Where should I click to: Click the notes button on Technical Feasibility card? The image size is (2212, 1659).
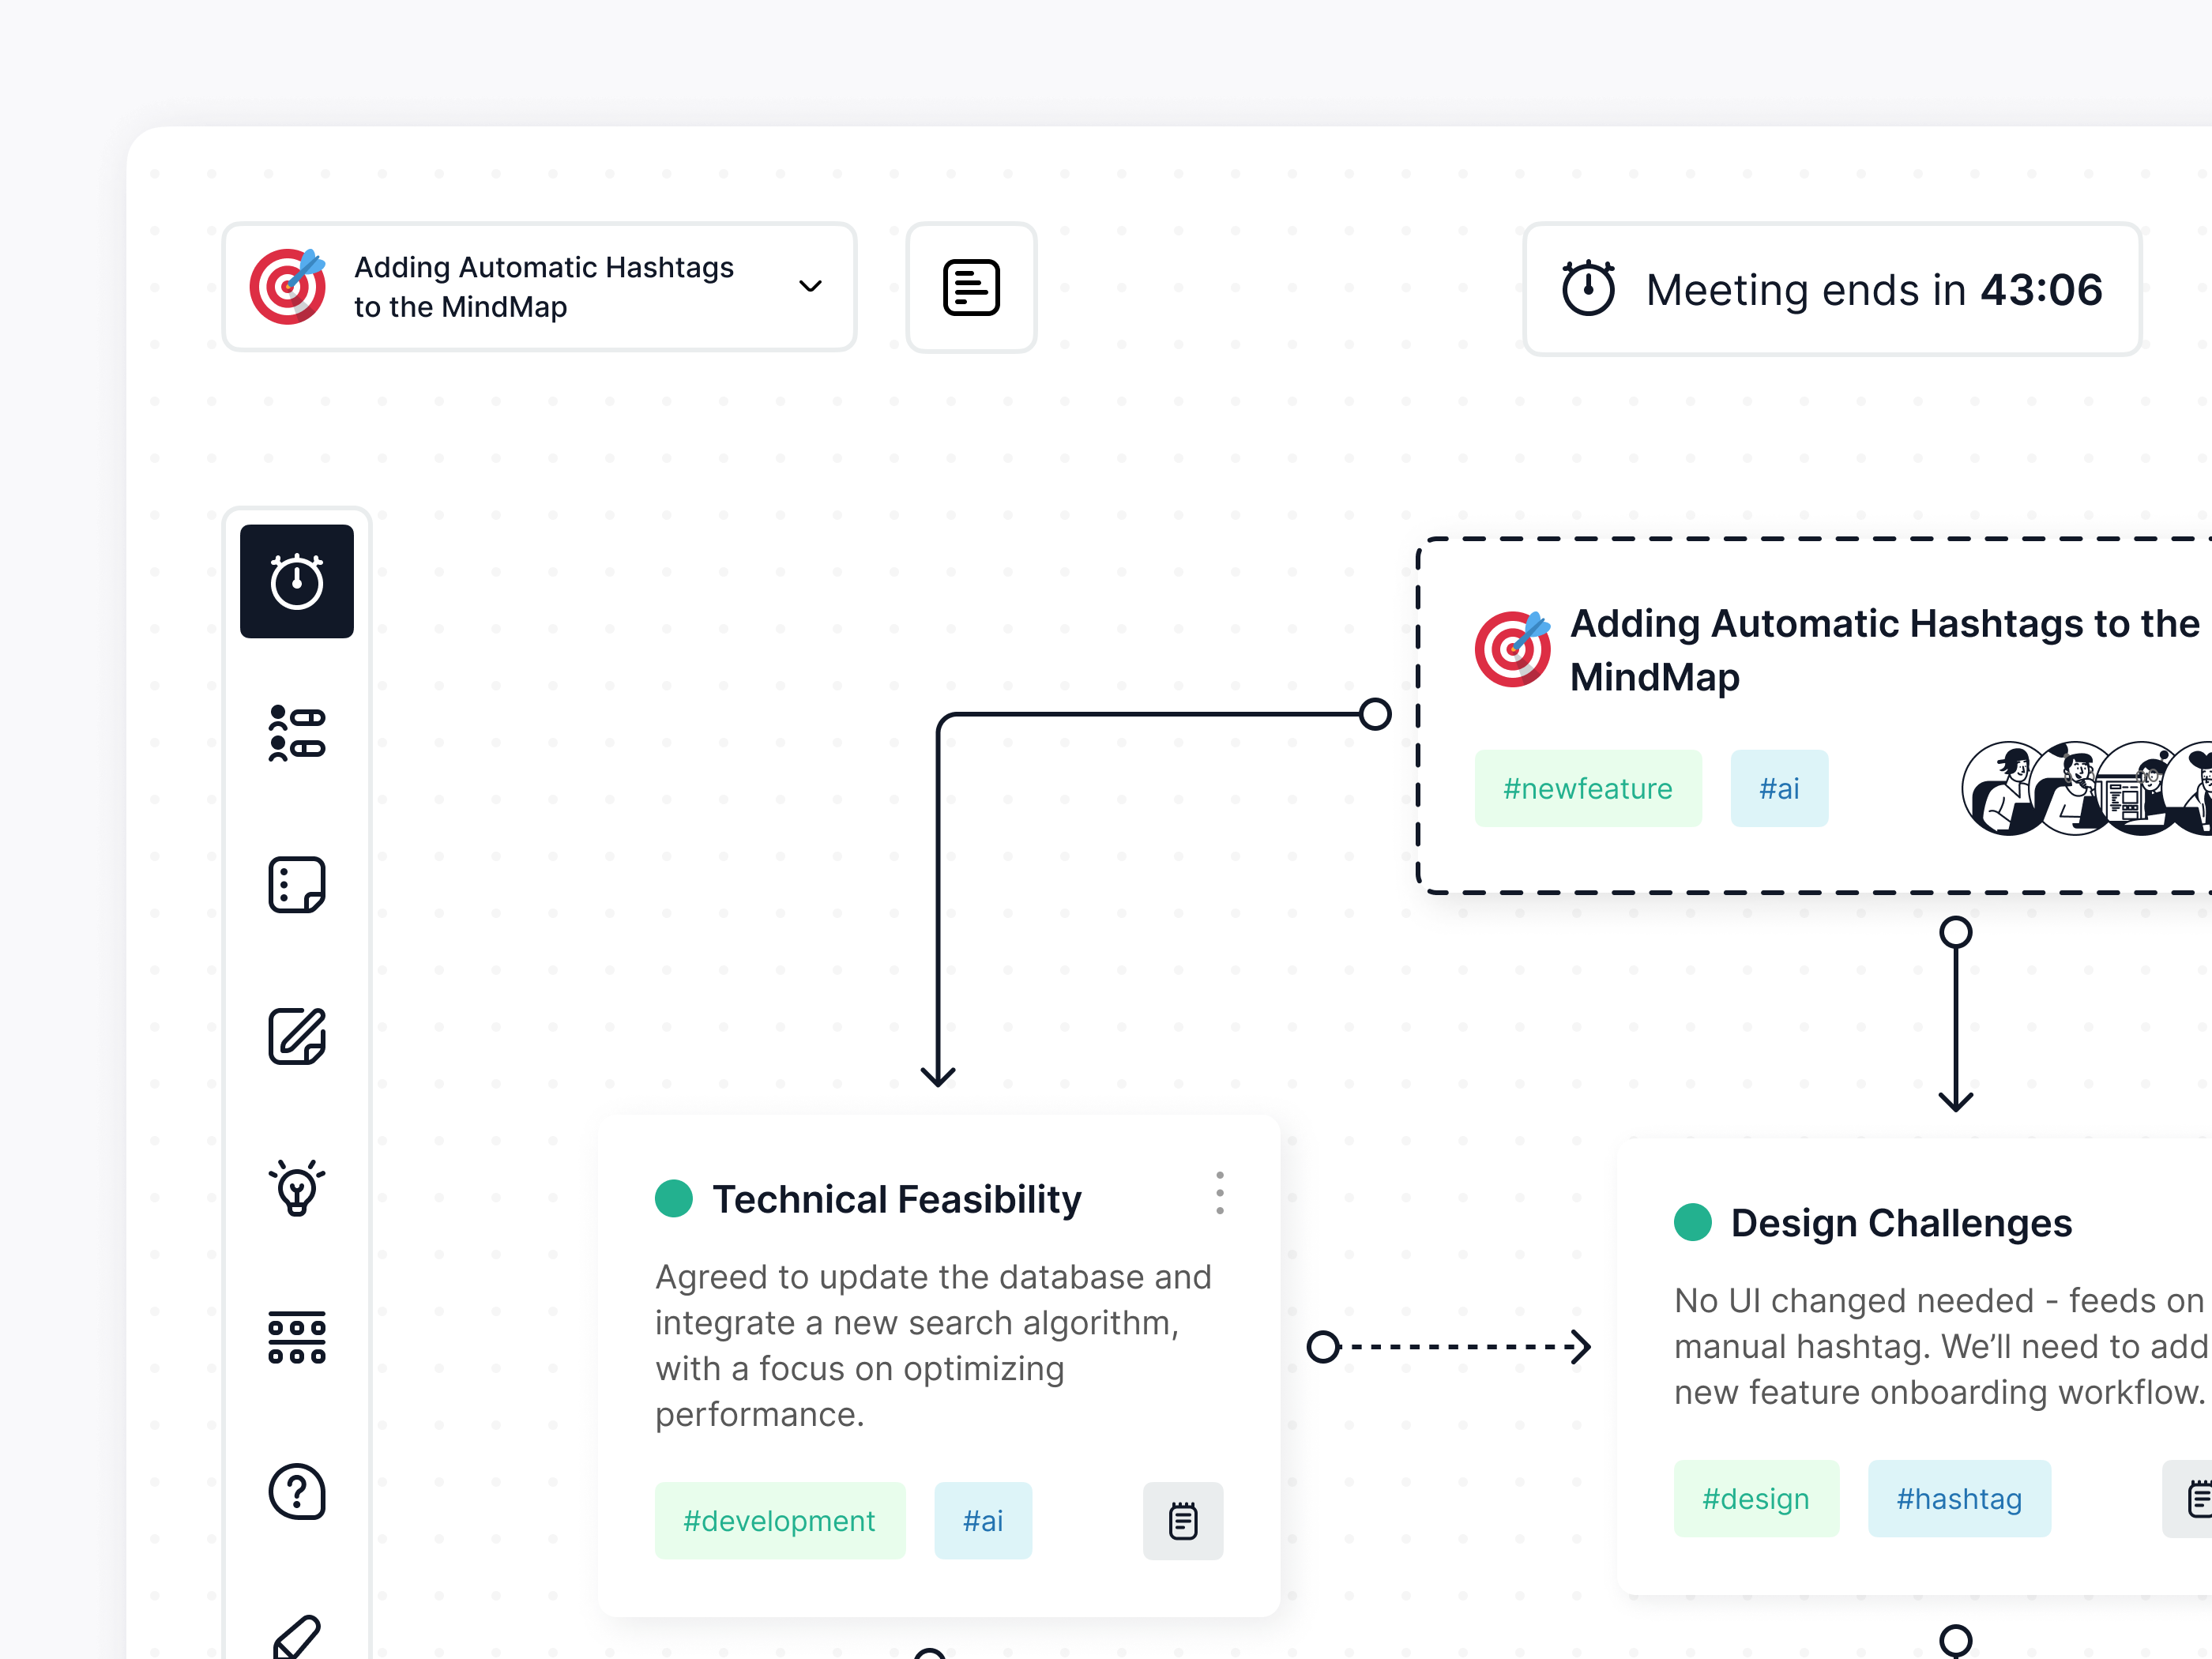(1183, 1520)
